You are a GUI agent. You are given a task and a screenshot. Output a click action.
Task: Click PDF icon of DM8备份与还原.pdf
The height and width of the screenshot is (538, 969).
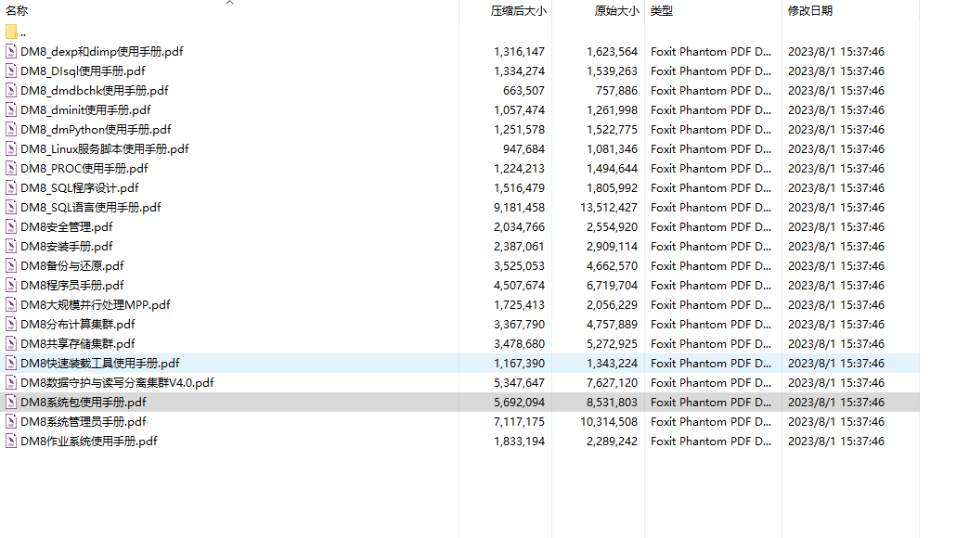pos(11,265)
